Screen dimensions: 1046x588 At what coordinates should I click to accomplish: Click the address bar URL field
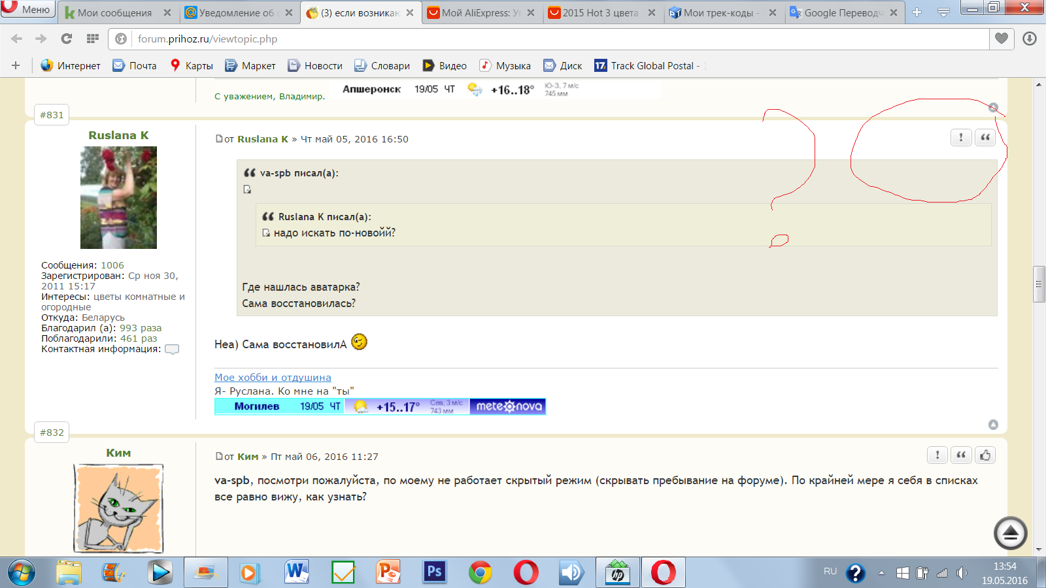pyautogui.click(x=556, y=39)
